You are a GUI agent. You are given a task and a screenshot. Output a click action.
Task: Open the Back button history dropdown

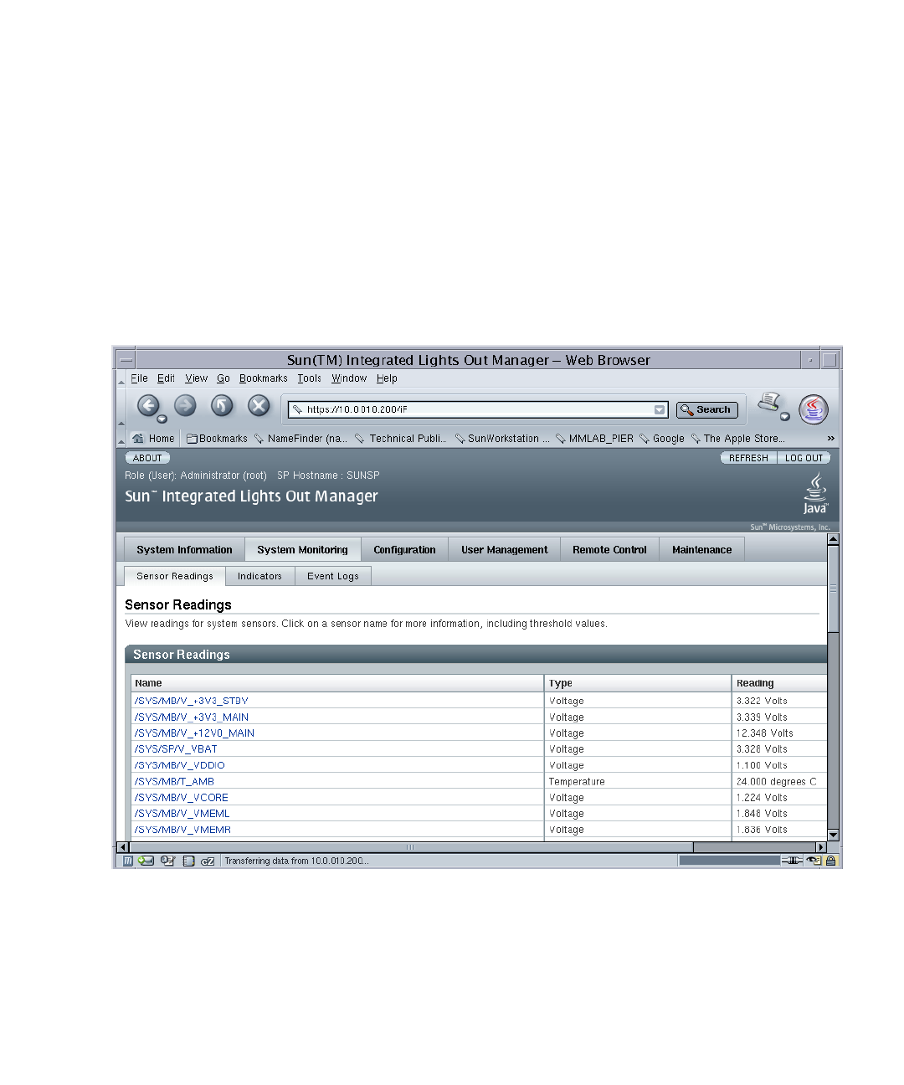tap(162, 419)
